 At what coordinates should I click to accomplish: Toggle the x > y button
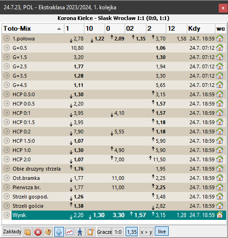coord(146,232)
